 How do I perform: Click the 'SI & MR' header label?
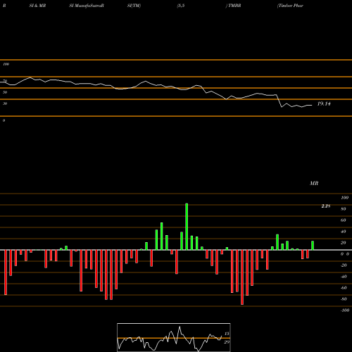(x=37, y=6)
